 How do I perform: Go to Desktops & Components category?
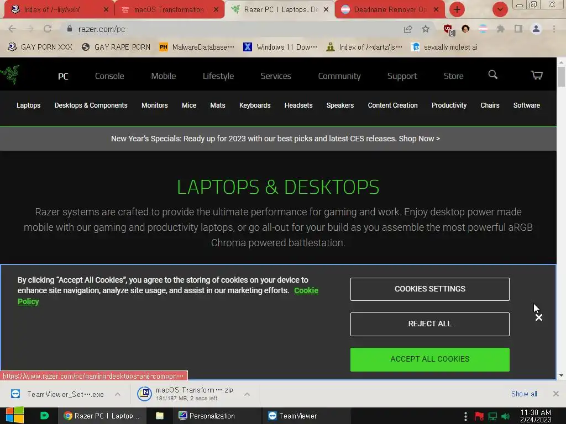(91, 105)
